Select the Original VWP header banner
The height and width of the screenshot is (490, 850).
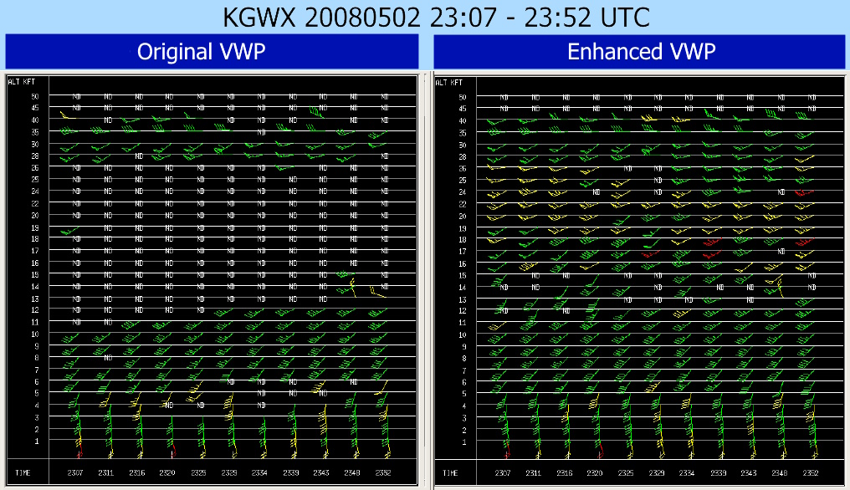212,52
